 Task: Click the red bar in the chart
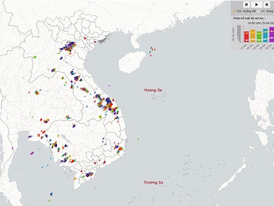[247, 36]
